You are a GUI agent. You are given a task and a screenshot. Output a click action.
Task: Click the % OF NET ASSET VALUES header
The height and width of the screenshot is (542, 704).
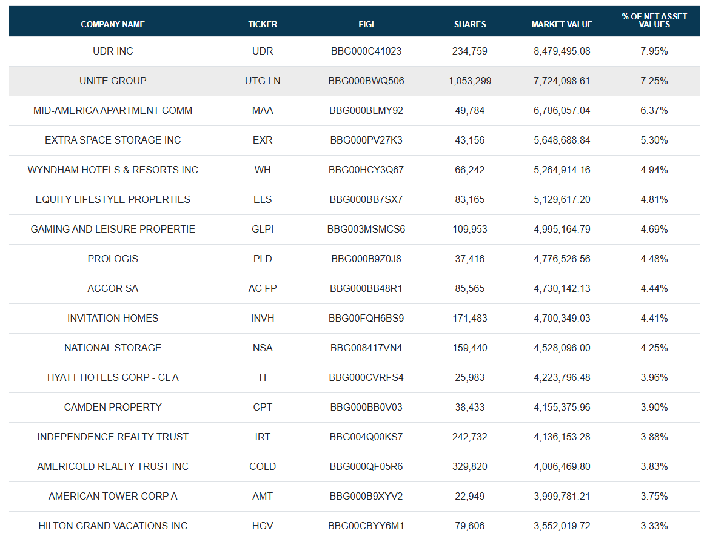654,20
